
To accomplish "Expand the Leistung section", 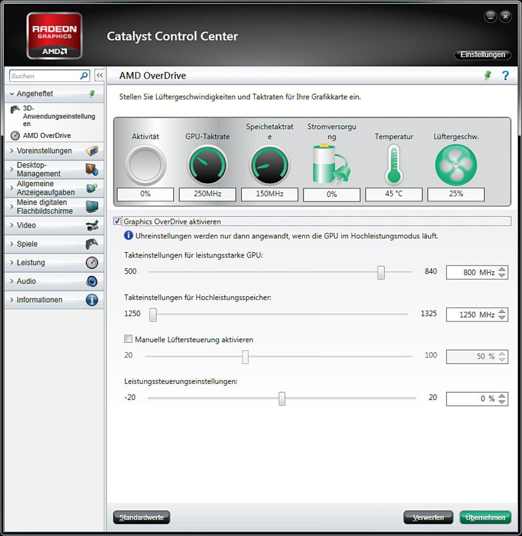I will point(12,262).
